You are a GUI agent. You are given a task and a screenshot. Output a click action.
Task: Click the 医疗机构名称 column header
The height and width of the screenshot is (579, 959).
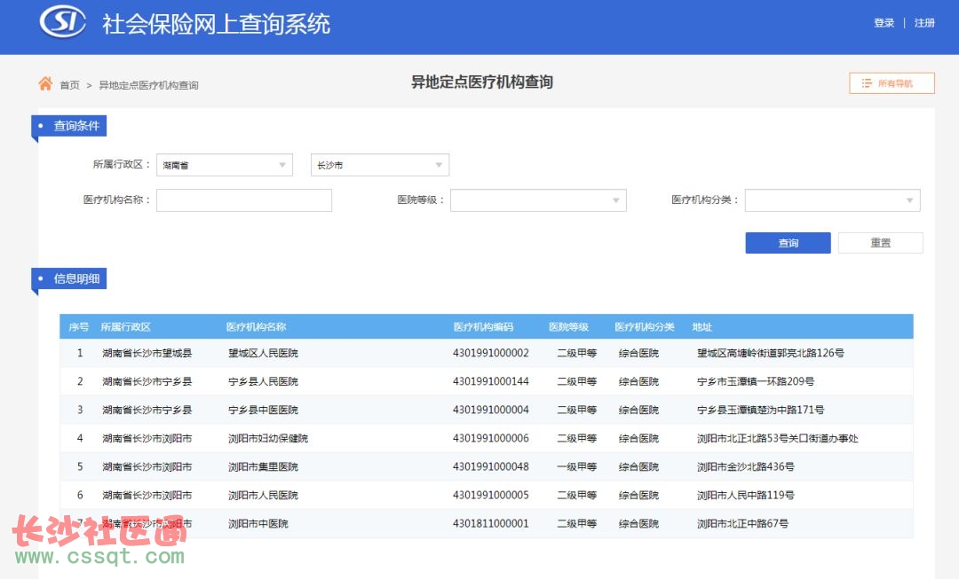(x=257, y=327)
